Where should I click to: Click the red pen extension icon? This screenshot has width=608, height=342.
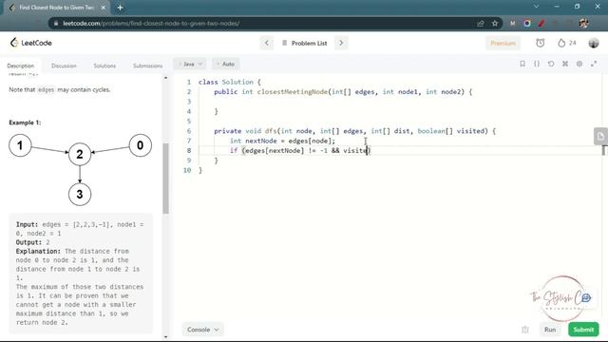point(541,23)
